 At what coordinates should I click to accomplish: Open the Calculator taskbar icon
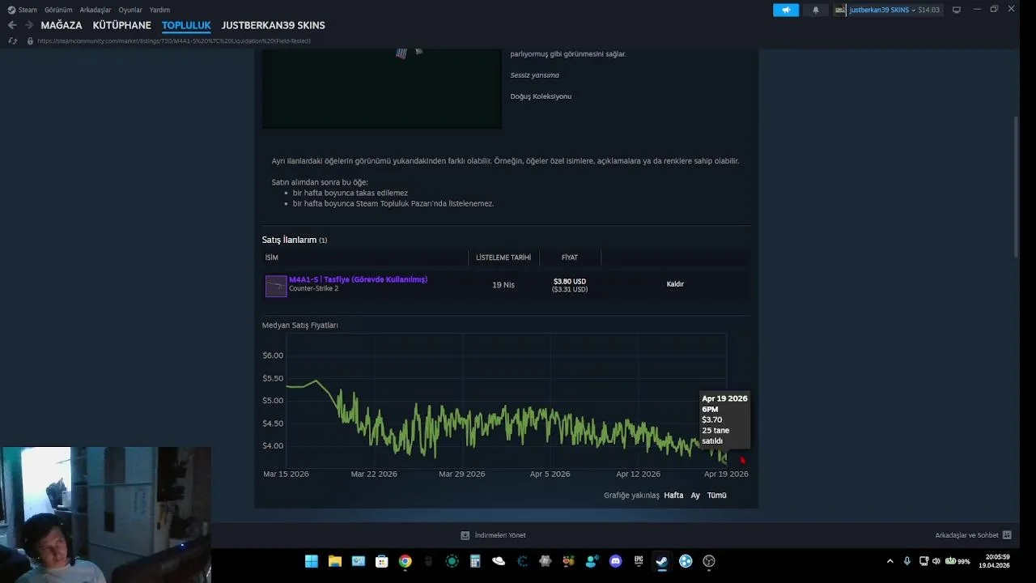[475, 561]
